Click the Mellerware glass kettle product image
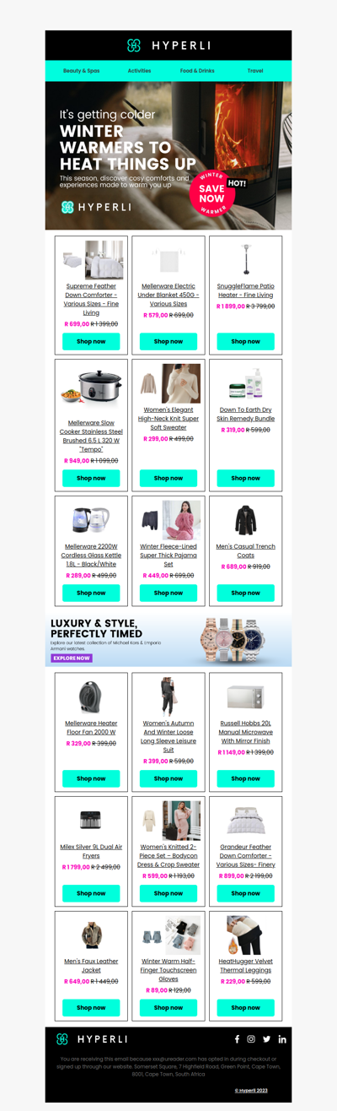The image size is (337, 1111). [91, 519]
